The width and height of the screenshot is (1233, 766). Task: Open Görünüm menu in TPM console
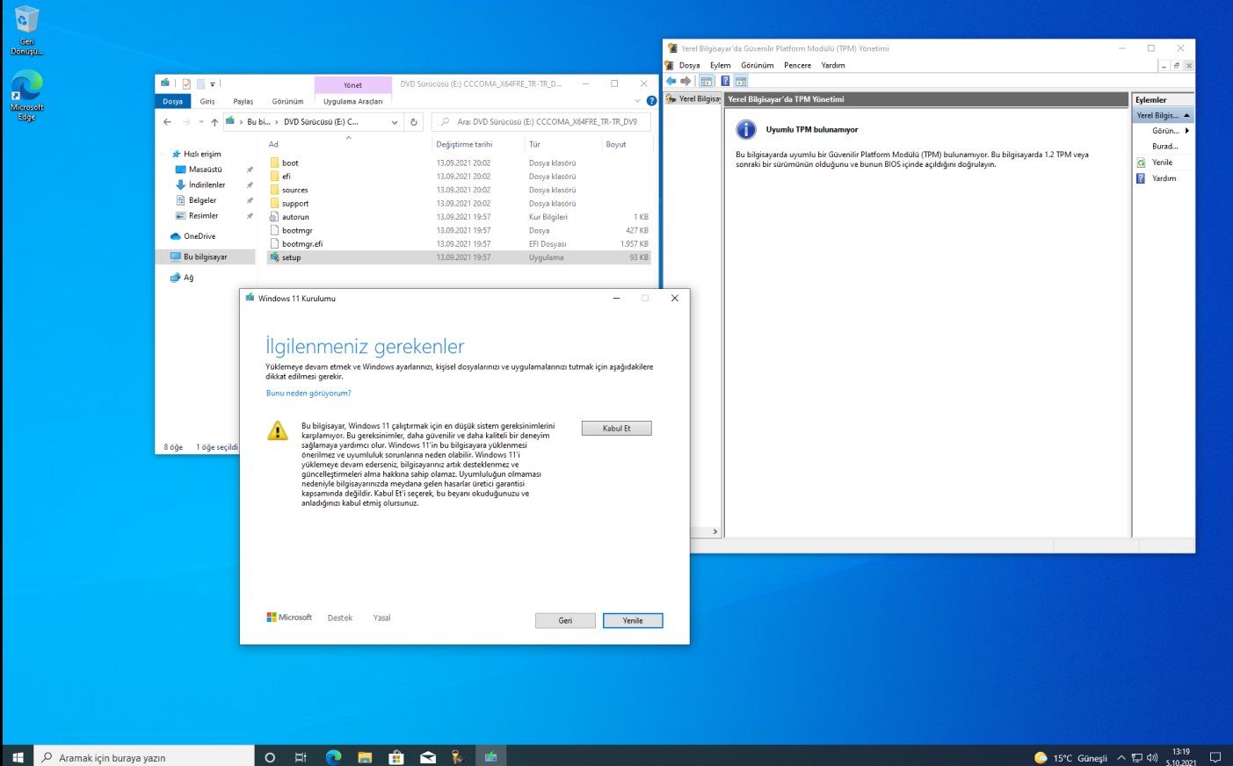click(x=758, y=65)
